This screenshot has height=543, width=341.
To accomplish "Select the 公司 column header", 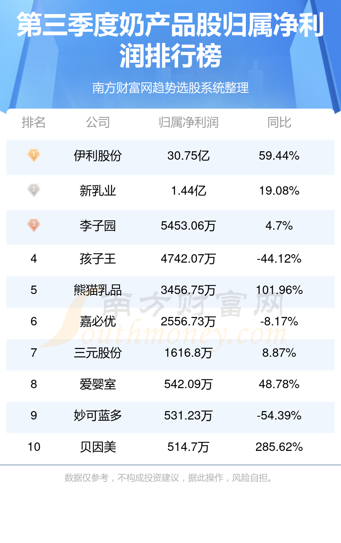I will (x=98, y=122).
